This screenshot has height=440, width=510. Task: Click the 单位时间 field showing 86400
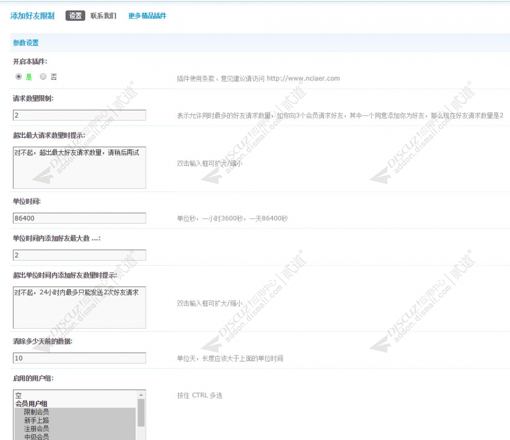[x=80, y=218]
